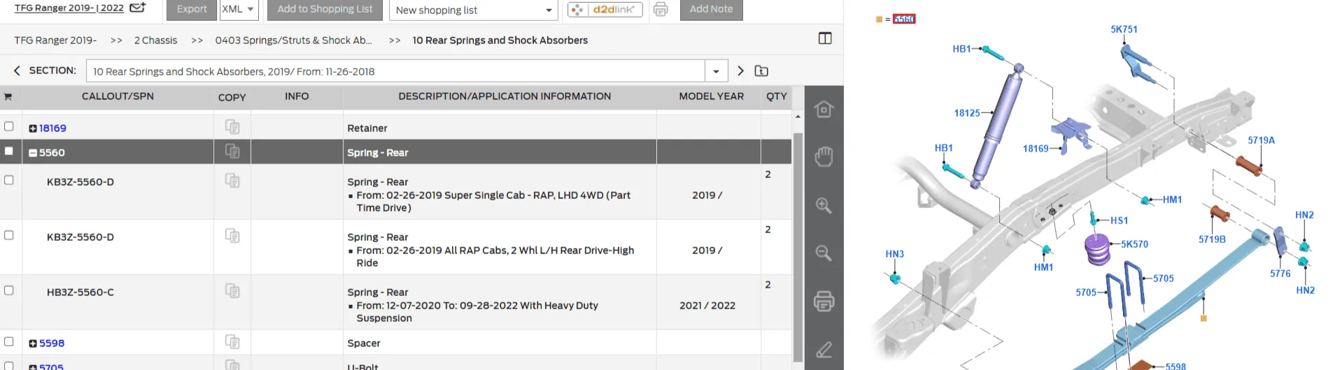Click the parts table scrollbar up arrow
Viewport: 1342px width, 370px height.
point(798,117)
